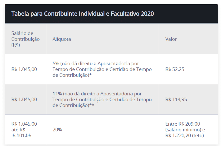Viewport: 221px width, 146px height.
Task: Select the R$ 1.045,00 cell in the 5% row
Action: tap(26, 69)
